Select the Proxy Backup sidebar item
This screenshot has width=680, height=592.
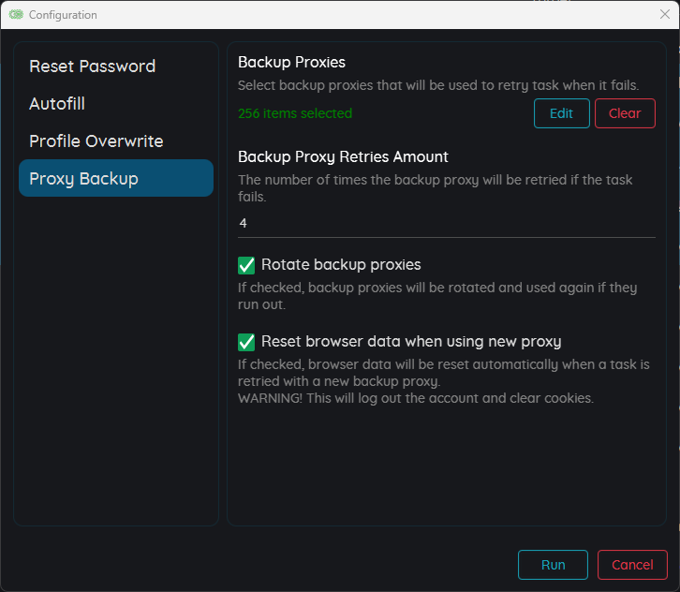tap(116, 178)
